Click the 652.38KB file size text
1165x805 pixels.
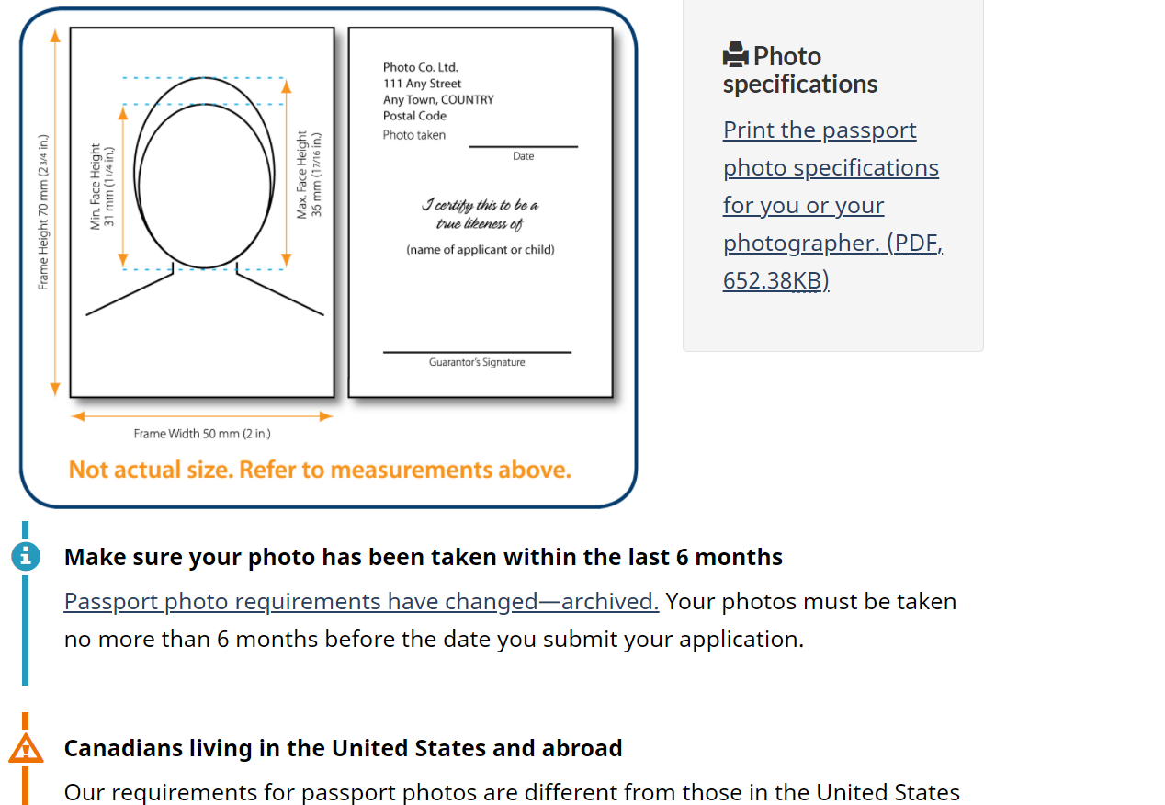coord(773,280)
